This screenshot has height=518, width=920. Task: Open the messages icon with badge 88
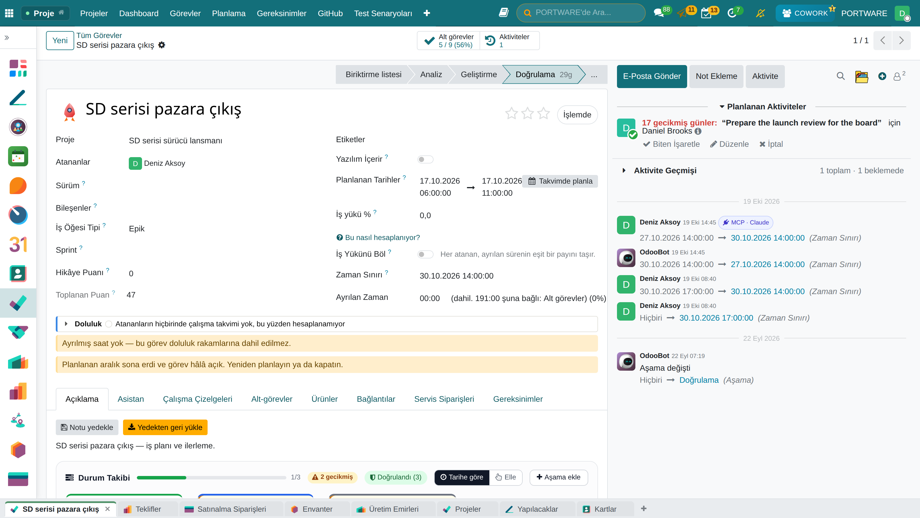(659, 13)
